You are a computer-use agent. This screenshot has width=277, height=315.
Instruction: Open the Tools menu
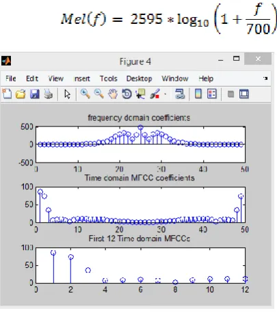click(108, 79)
